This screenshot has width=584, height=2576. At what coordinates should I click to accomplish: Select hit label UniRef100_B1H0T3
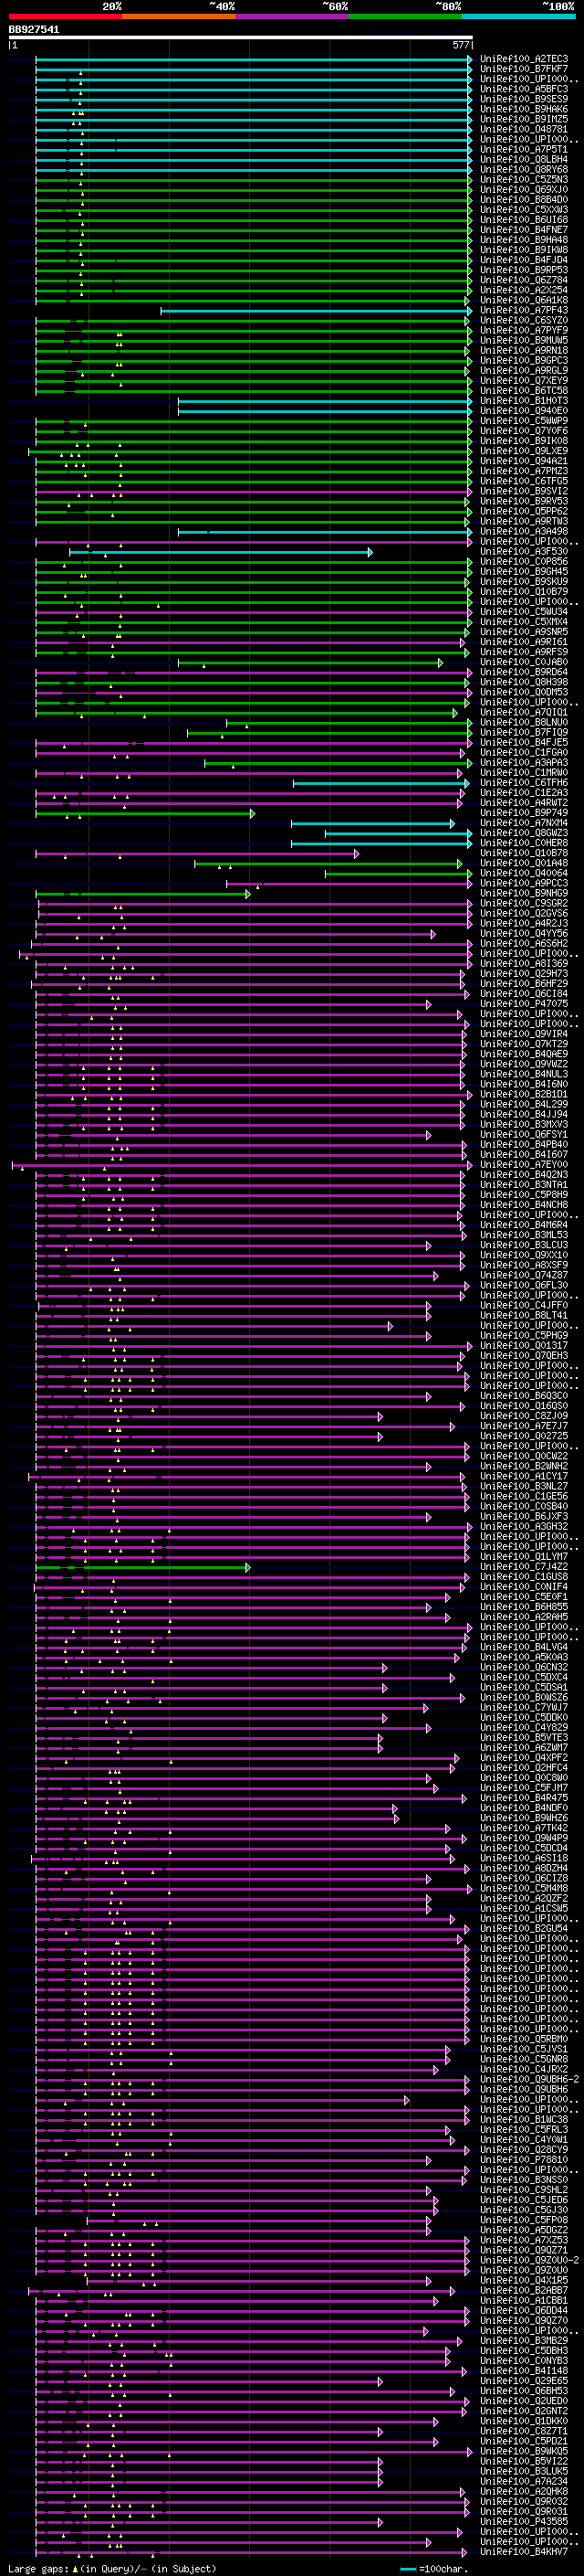tap(524, 401)
